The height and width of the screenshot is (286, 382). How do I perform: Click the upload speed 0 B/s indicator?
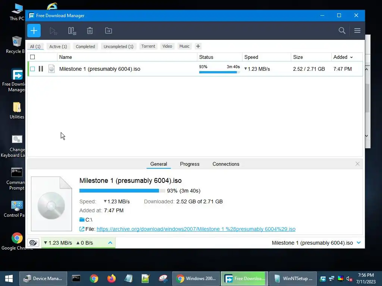(85, 243)
